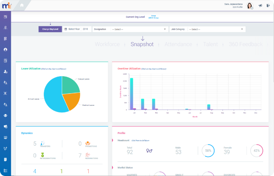The image size is (274, 176).
Task: Open the face scan sidebar icon
Action: point(5,93)
